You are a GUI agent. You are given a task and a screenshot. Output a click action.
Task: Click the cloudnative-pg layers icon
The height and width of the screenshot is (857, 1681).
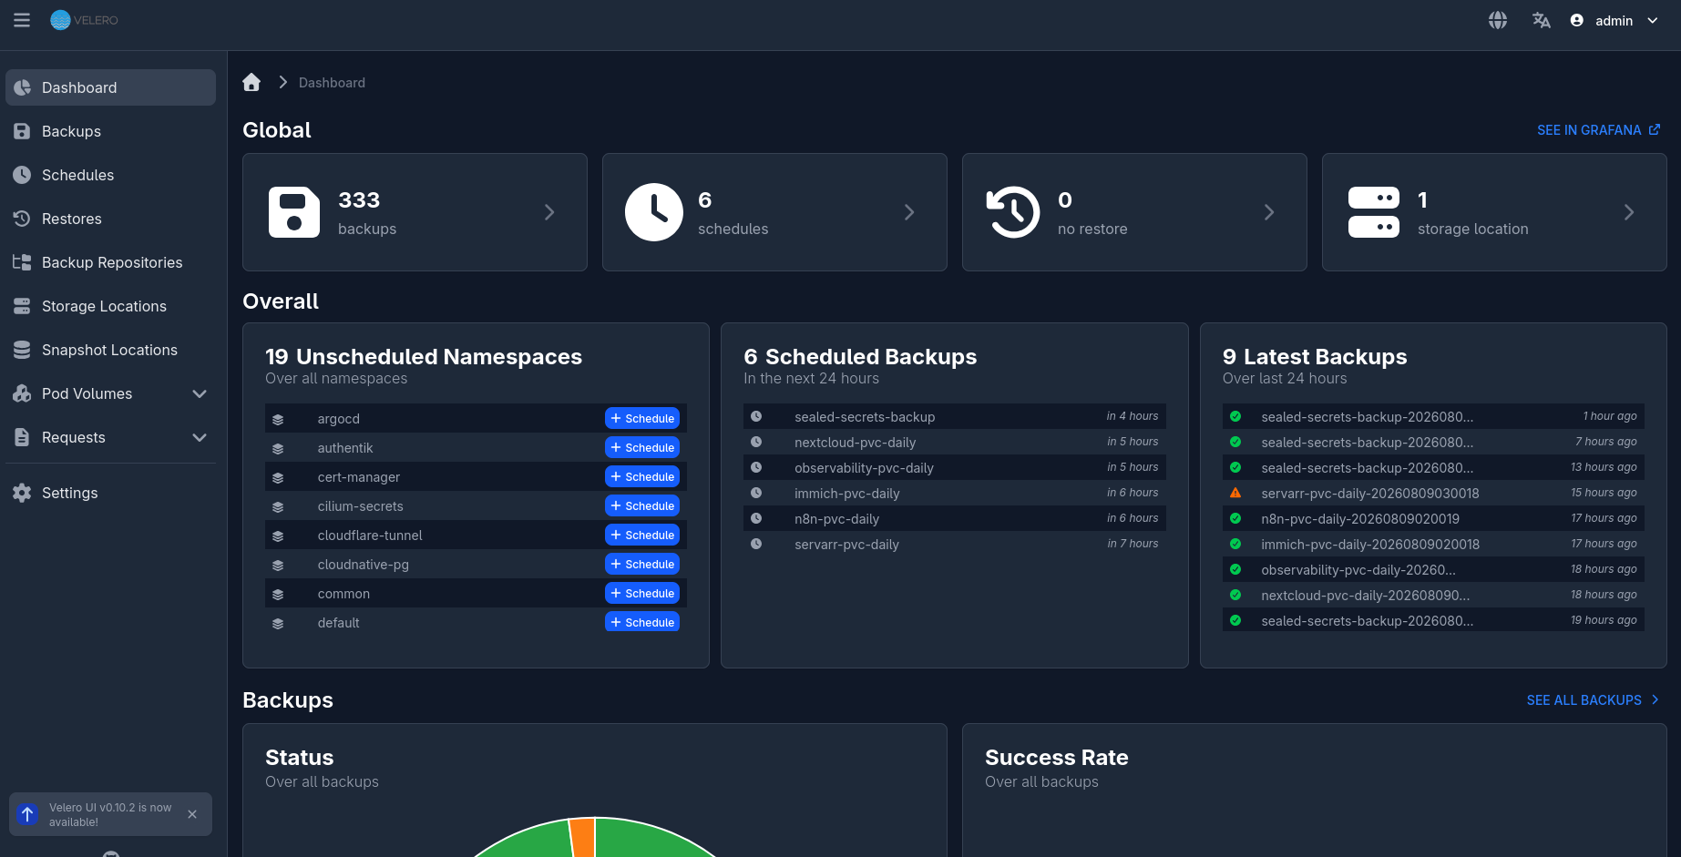[278, 566]
